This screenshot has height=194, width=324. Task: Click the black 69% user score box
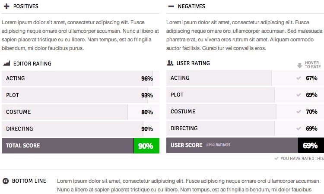tap(311, 146)
